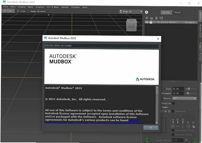The image size is (202, 143).
Task: Open the Display menu
Action: click(40, 7)
